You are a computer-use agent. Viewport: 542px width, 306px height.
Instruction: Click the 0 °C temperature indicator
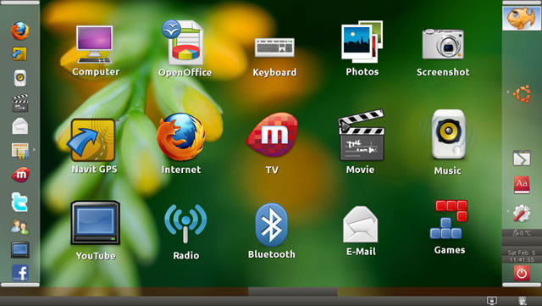pyautogui.click(x=522, y=233)
